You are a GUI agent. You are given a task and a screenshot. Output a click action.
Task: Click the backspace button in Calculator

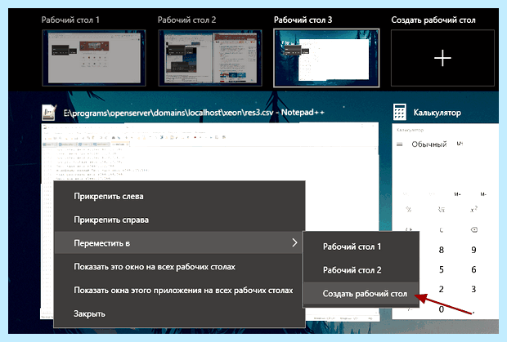[x=474, y=229]
